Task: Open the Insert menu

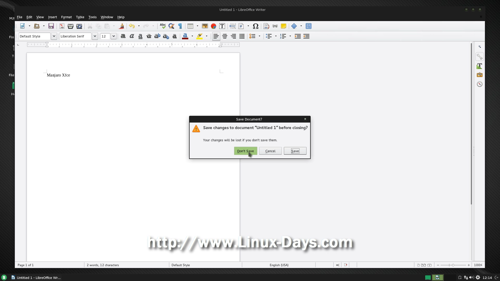Action: click(x=52, y=17)
